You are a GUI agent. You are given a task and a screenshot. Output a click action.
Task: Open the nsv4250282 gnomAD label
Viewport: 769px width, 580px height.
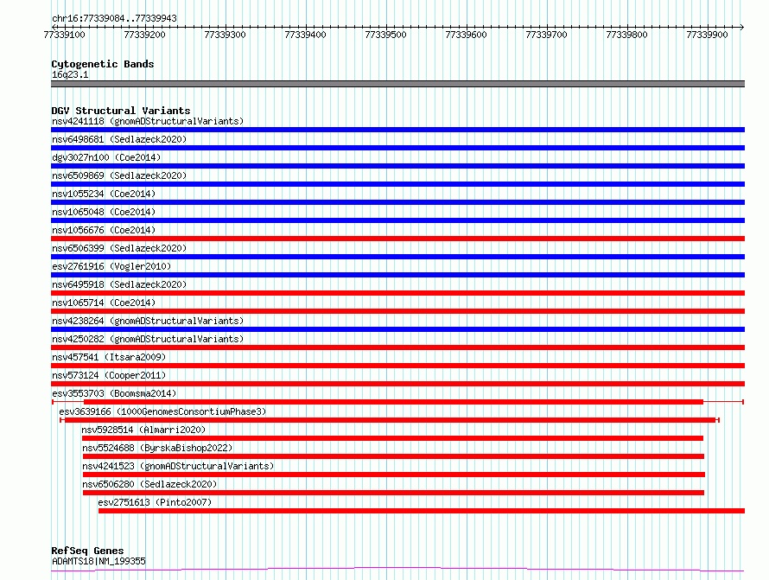point(148,339)
